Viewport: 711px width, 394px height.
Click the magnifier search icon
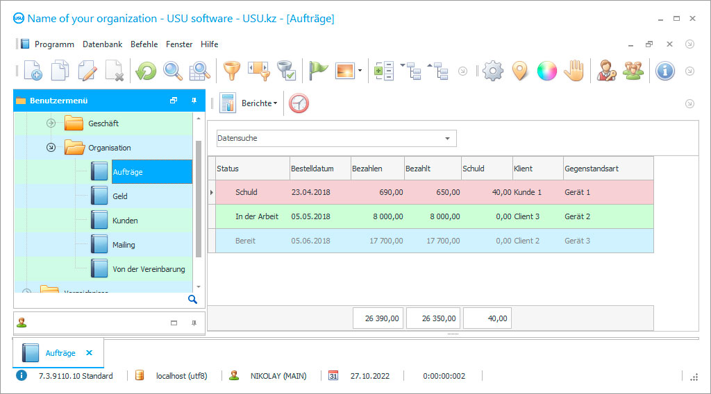coord(173,71)
